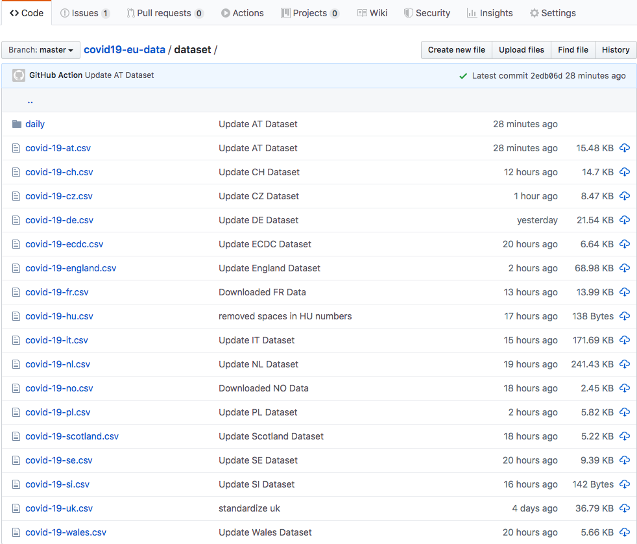Open the repository Settings tab

[553, 13]
